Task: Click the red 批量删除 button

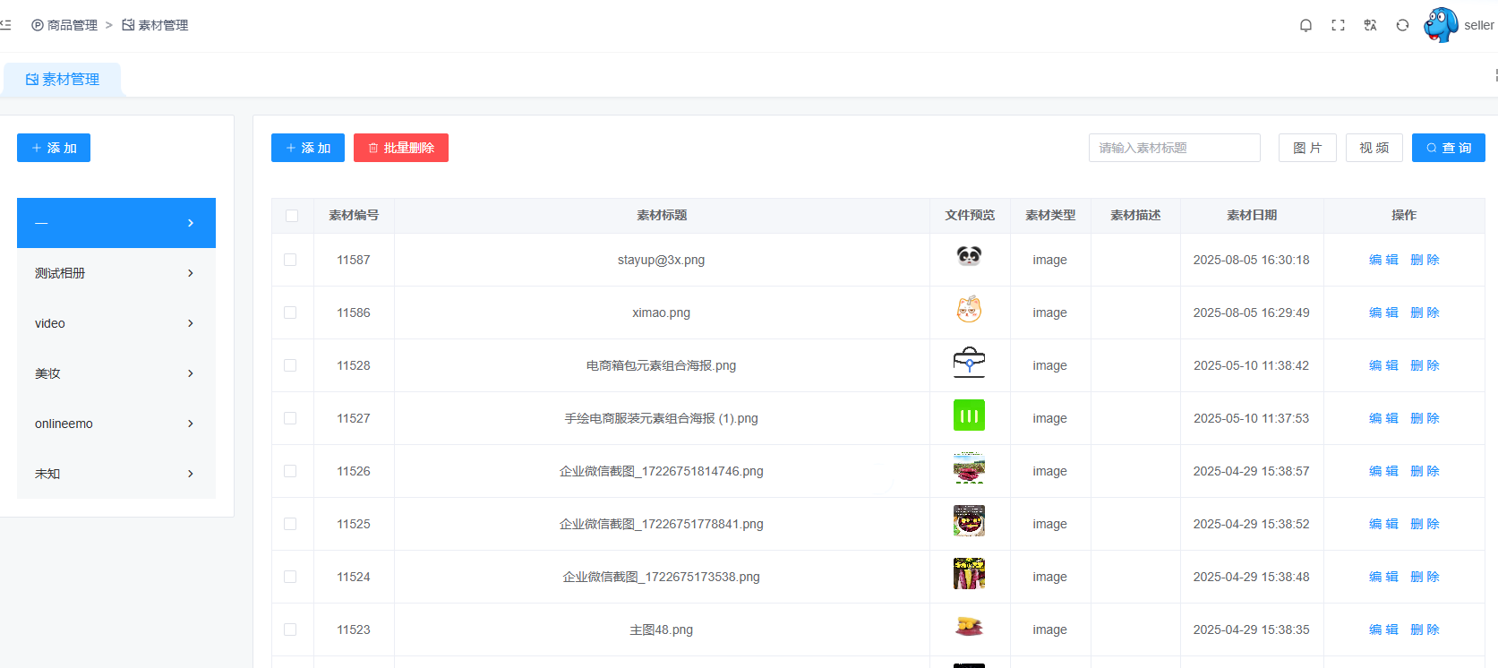Action: coord(400,148)
